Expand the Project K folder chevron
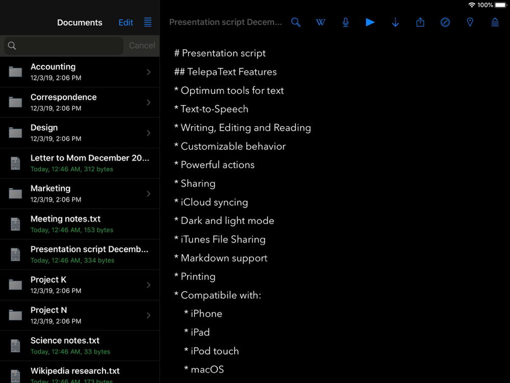Screen dimensions: 510x383 (148, 285)
